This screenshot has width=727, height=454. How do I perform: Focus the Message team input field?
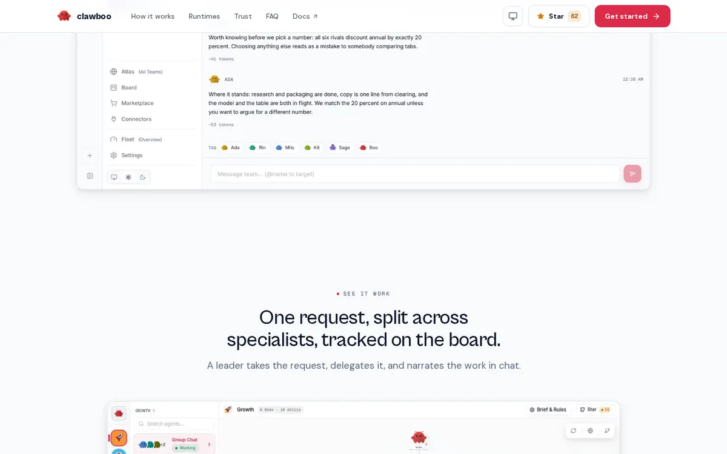(415, 174)
